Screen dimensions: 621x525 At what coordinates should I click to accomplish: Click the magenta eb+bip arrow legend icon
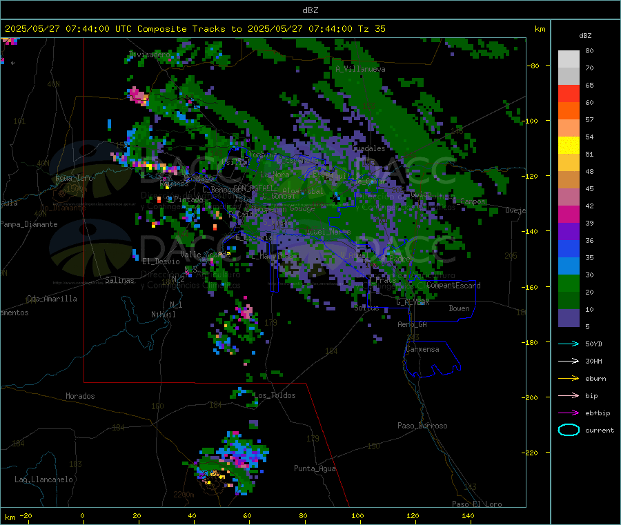(x=569, y=413)
